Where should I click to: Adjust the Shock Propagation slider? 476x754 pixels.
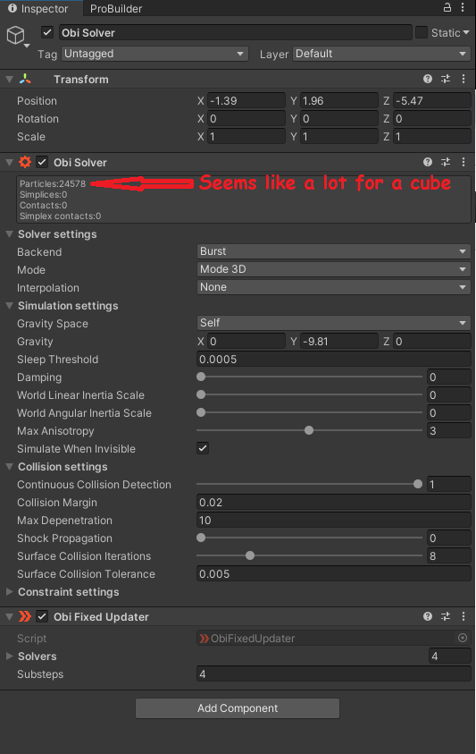pyautogui.click(x=309, y=538)
